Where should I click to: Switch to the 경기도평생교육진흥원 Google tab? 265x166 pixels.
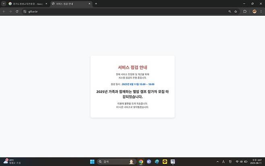[x=25, y=4]
